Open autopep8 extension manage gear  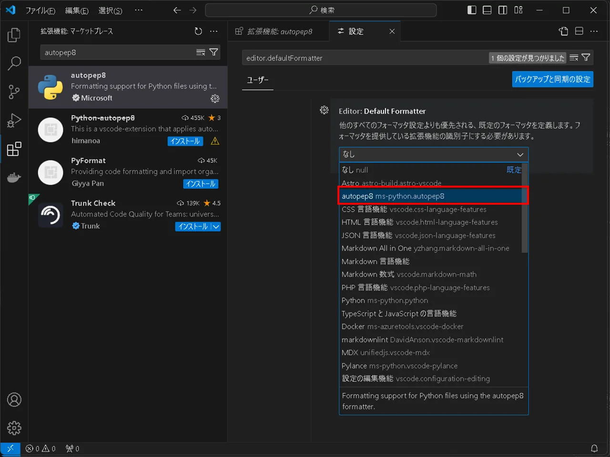pyautogui.click(x=215, y=99)
